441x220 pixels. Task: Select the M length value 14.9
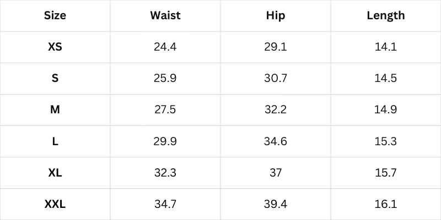point(386,110)
